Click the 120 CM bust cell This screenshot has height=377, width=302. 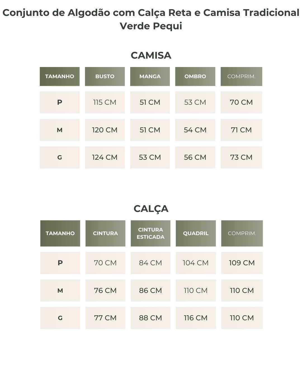[x=105, y=130]
